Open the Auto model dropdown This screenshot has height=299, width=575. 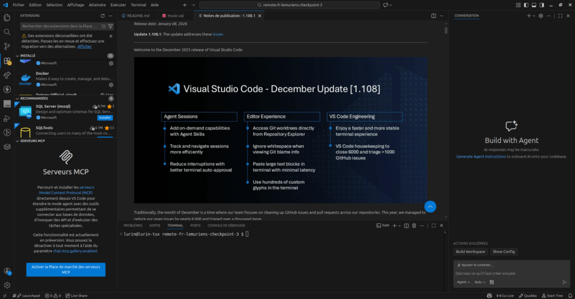[480, 282]
